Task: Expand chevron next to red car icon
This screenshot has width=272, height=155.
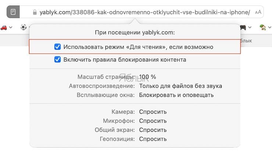Action: (x=11, y=28)
